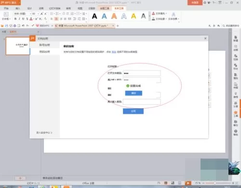Viewport: 241px width, 188px height.
Task: Add a new document tab with plus
Action: tap(118, 26)
